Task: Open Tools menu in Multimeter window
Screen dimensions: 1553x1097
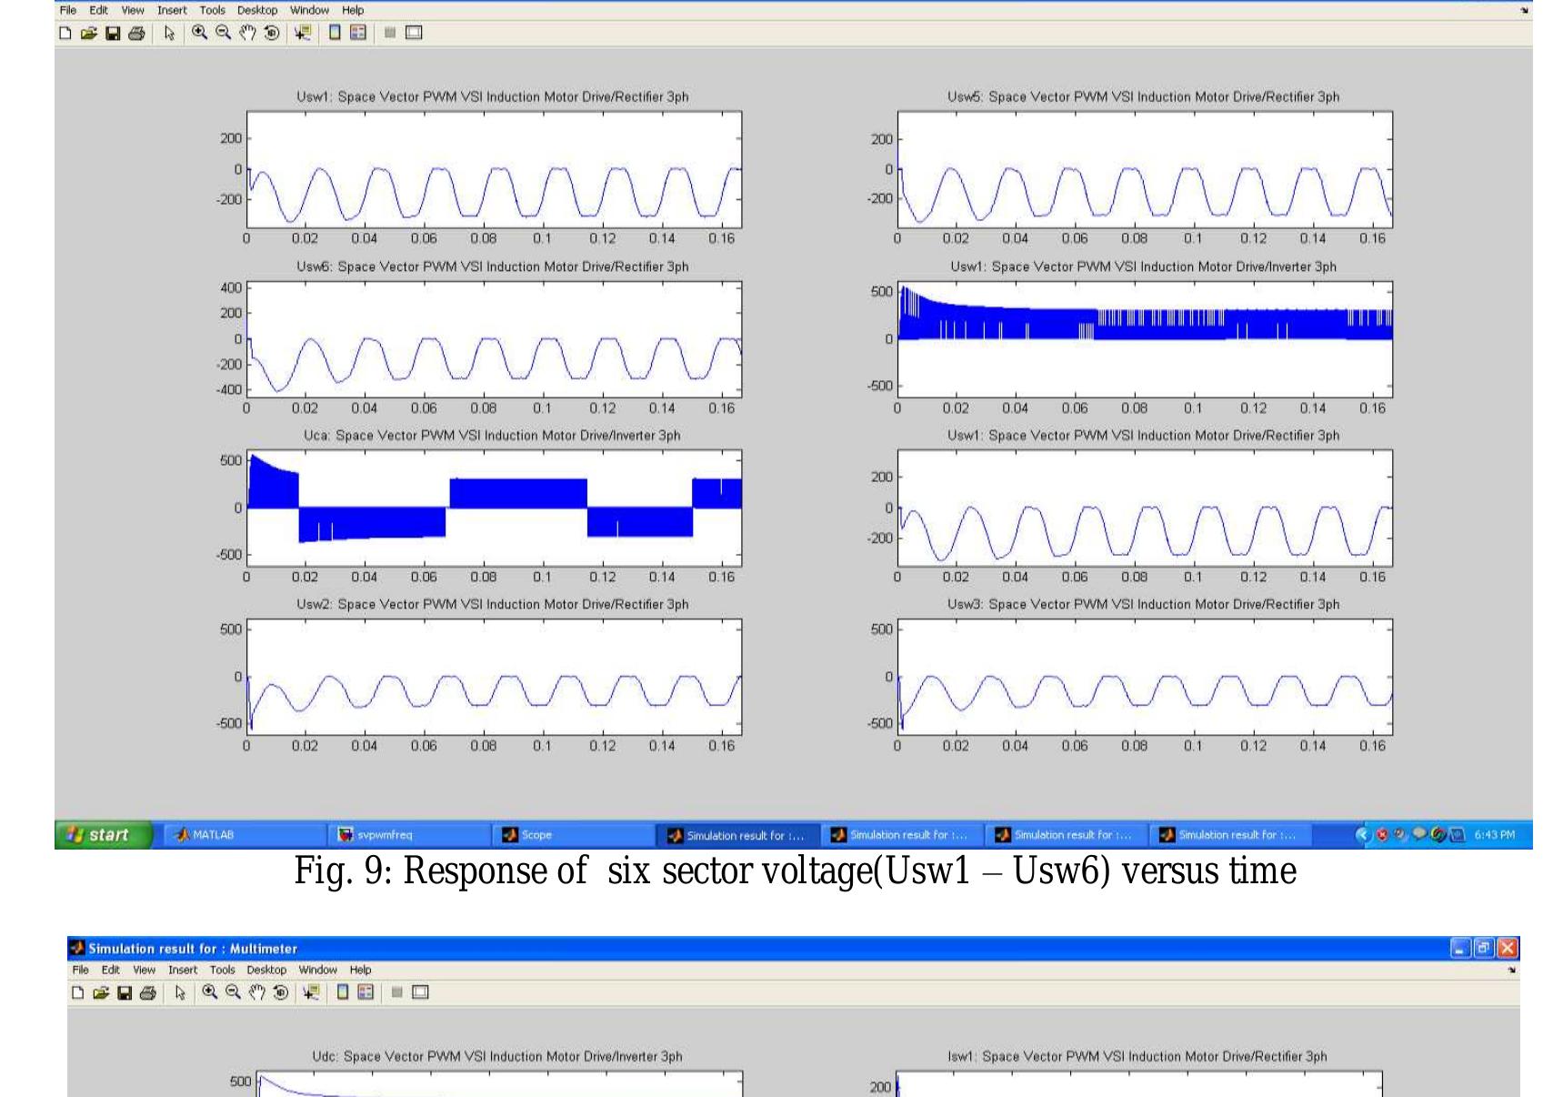Action: click(223, 971)
